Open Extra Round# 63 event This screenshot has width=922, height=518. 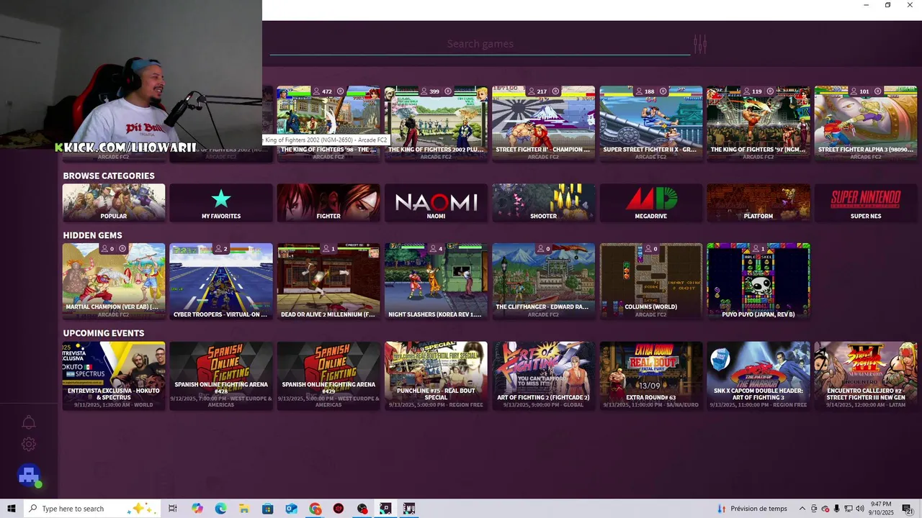[x=650, y=376]
